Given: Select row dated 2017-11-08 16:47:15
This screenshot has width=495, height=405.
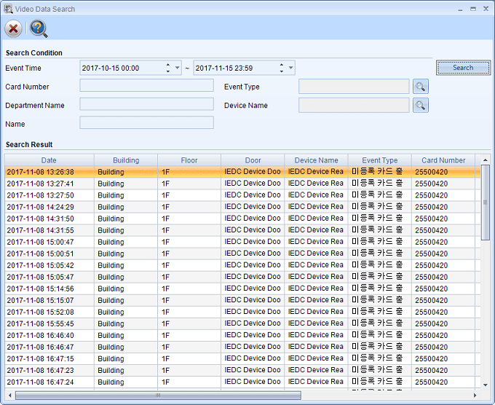Looking at the screenshot, I should [x=242, y=359].
